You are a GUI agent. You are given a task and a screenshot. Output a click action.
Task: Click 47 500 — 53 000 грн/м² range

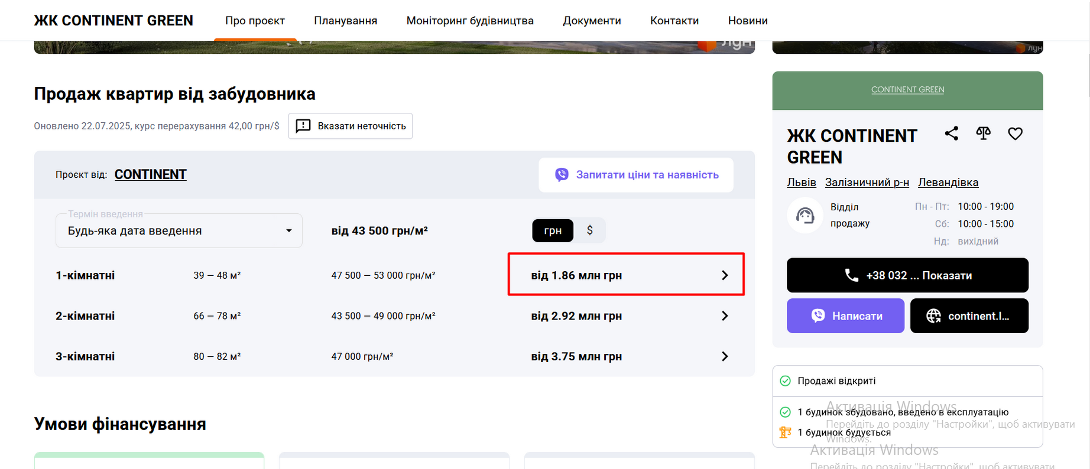pyautogui.click(x=383, y=275)
